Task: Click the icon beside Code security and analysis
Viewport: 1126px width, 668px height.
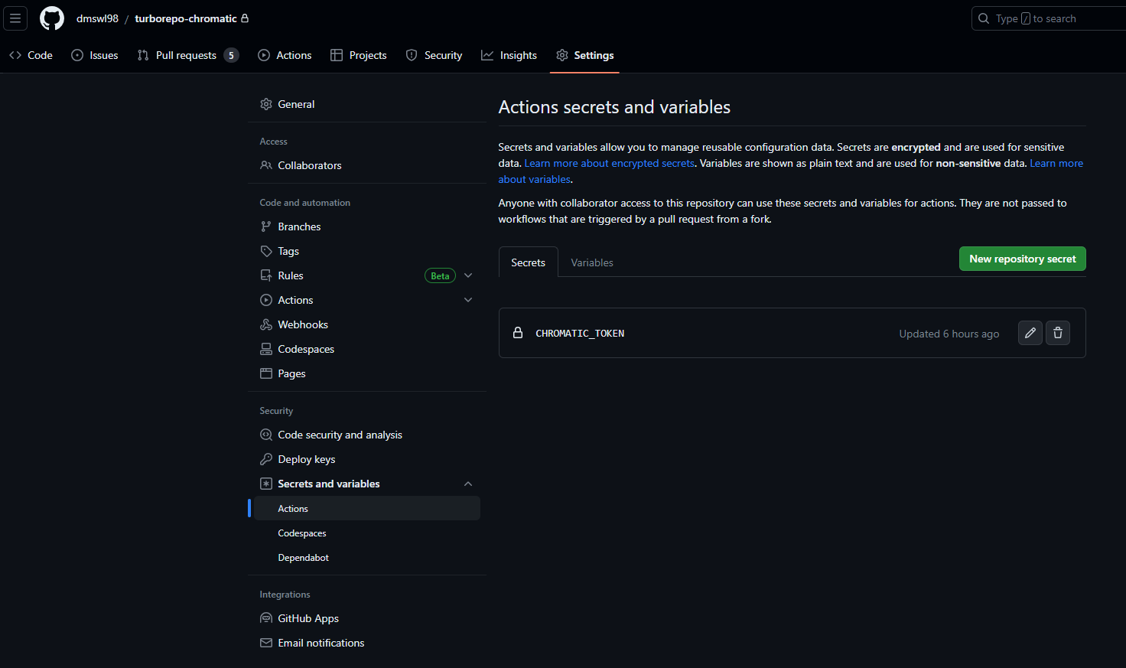Action: coord(266,435)
